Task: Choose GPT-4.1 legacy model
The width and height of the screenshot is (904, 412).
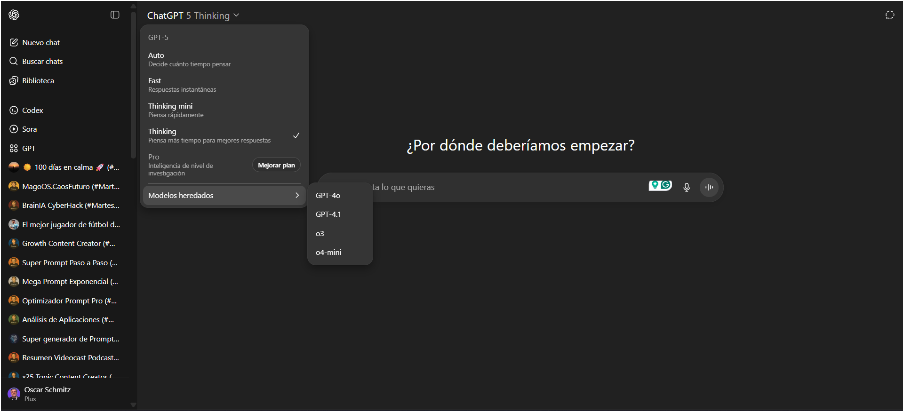Action: 340,214
